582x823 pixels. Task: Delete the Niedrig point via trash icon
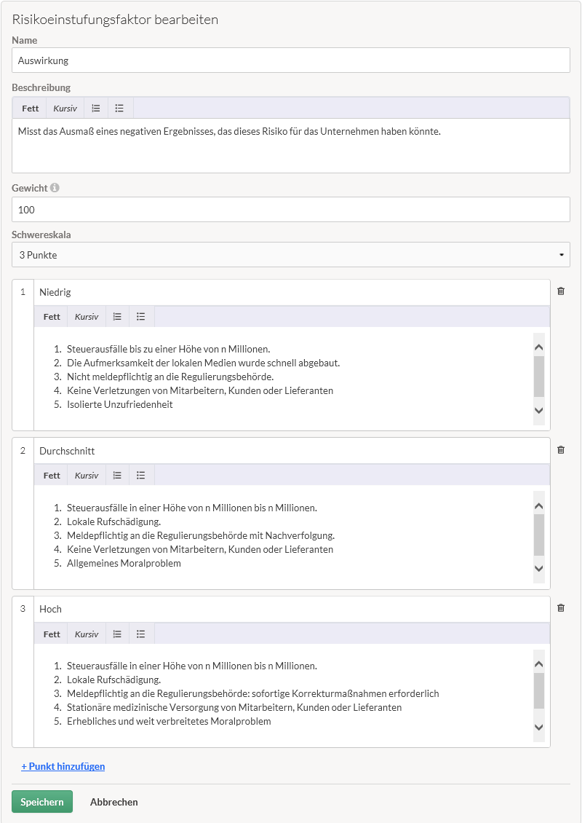[x=560, y=291]
